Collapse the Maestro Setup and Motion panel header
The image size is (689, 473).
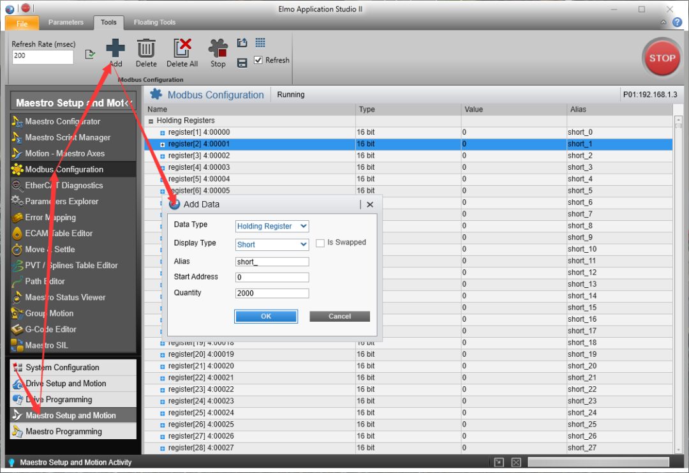(x=128, y=102)
